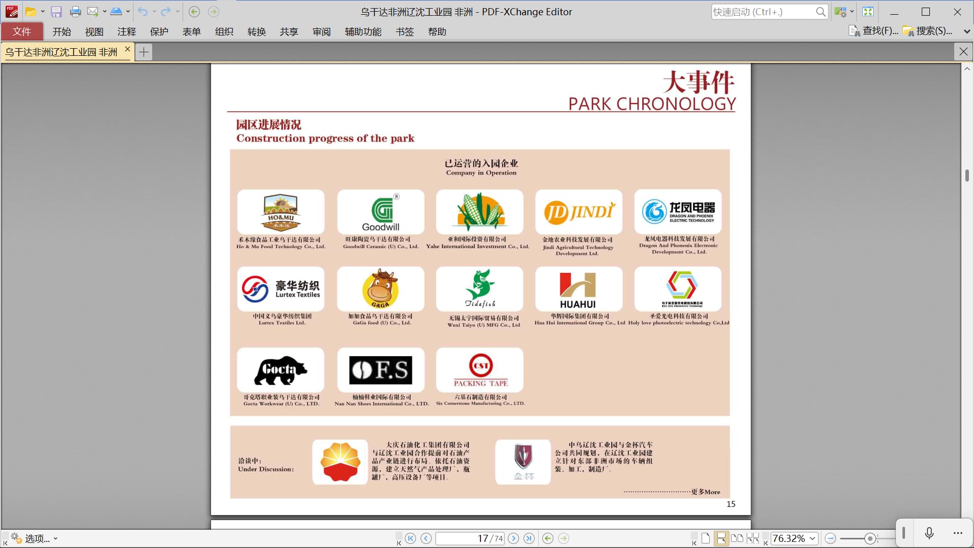Click the save floppy disk icon
Viewport: 974px width, 548px height.
tap(56, 12)
